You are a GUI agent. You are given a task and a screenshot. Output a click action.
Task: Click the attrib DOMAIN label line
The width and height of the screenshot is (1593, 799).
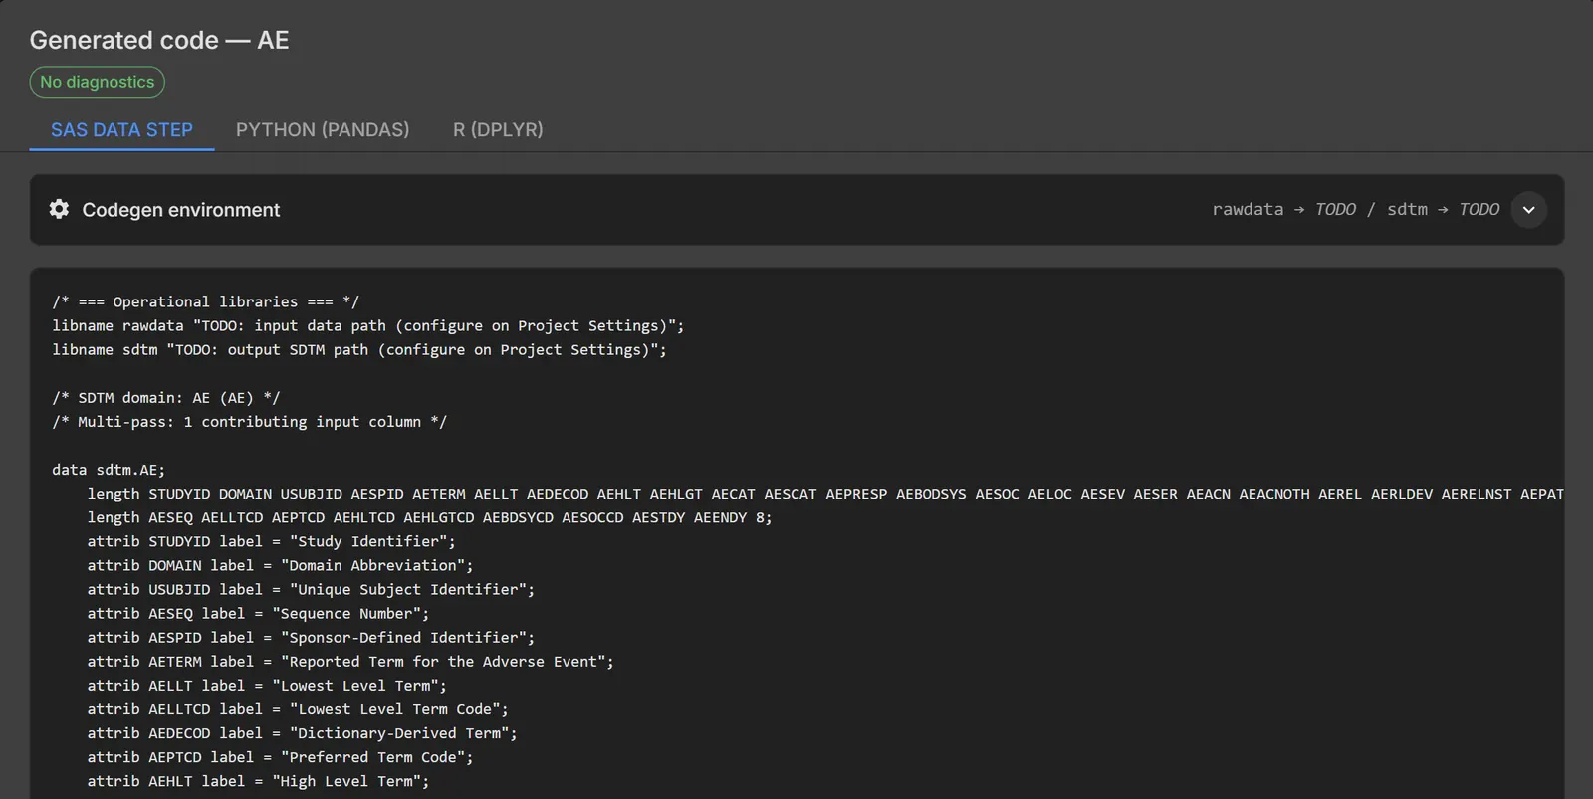(280, 565)
